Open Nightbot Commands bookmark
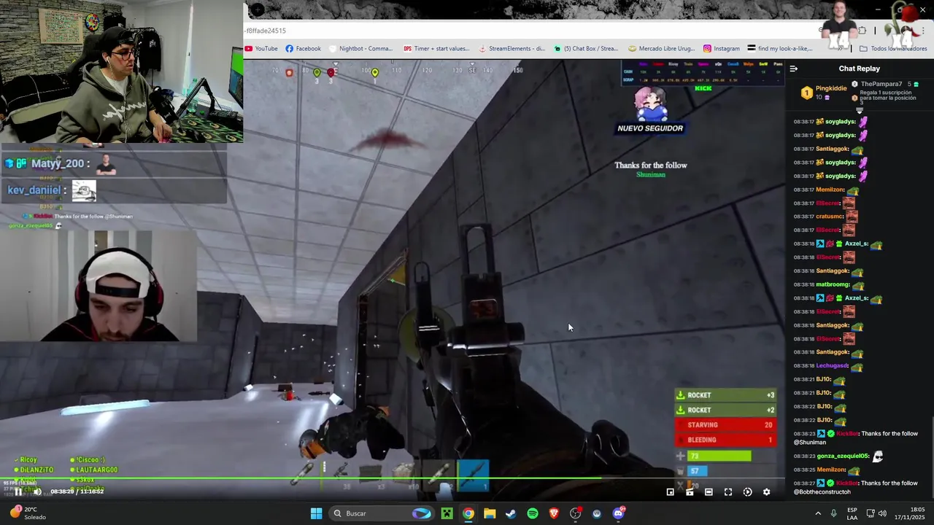The width and height of the screenshot is (934, 525). [361, 49]
